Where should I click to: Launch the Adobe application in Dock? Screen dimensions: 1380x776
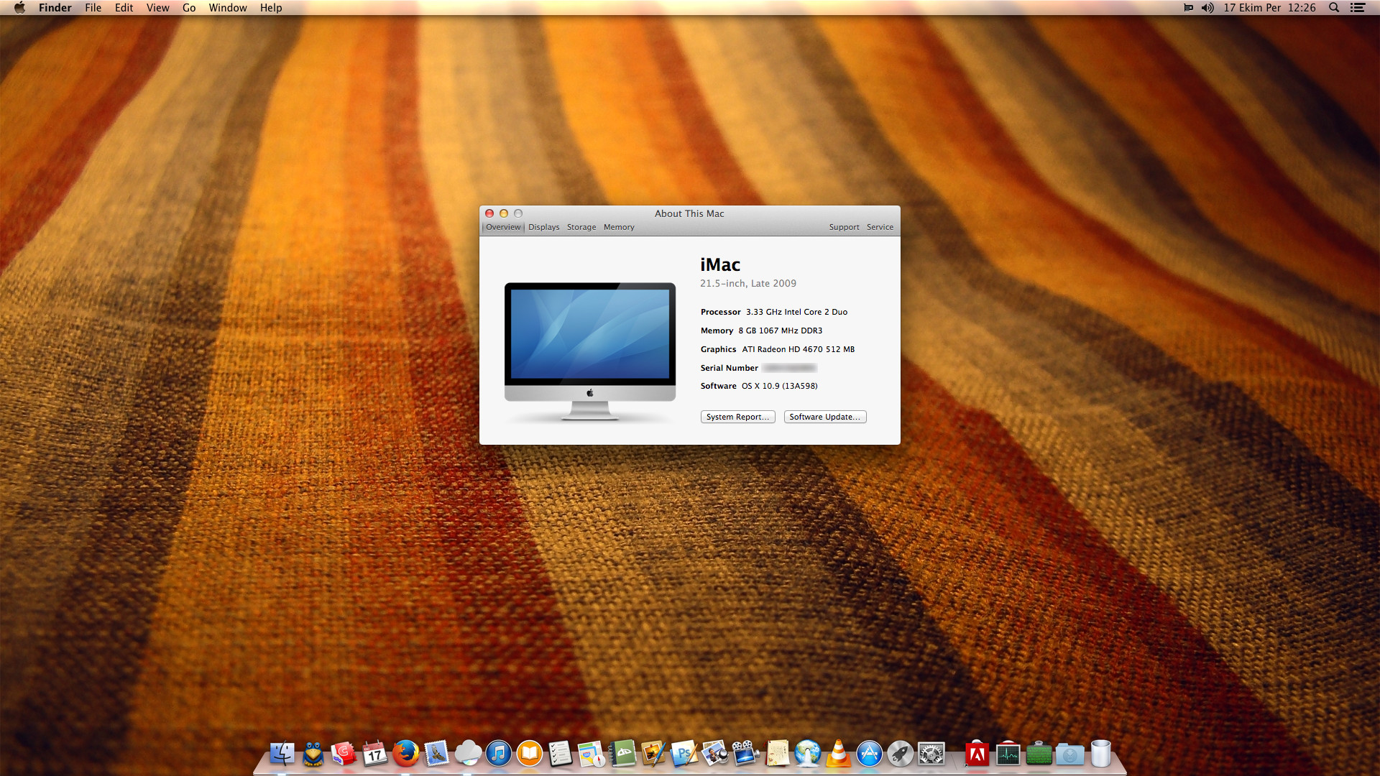coord(977,754)
